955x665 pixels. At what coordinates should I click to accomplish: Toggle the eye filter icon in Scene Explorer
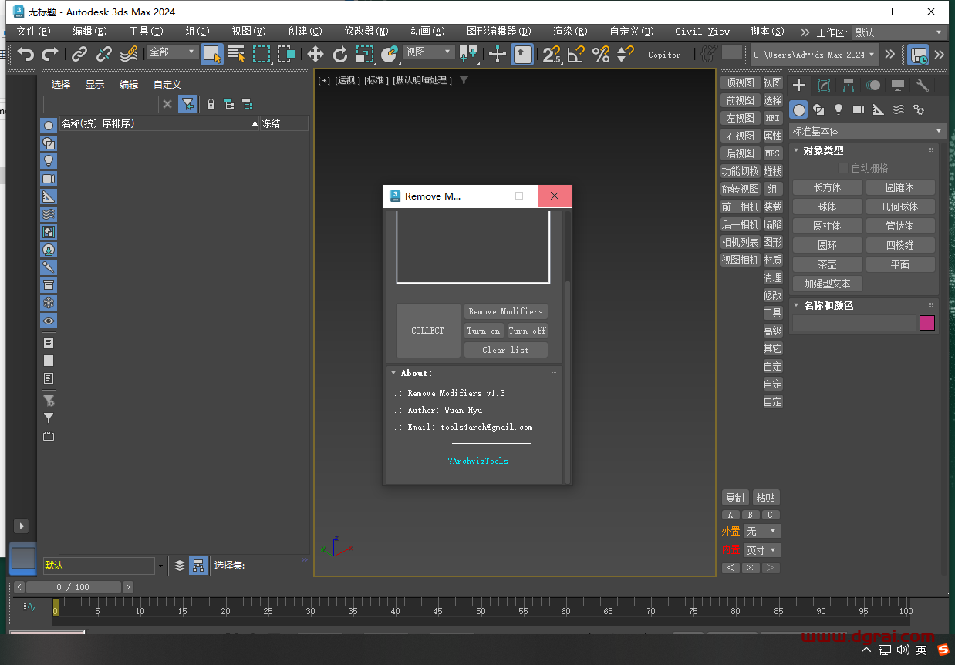(49, 321)
